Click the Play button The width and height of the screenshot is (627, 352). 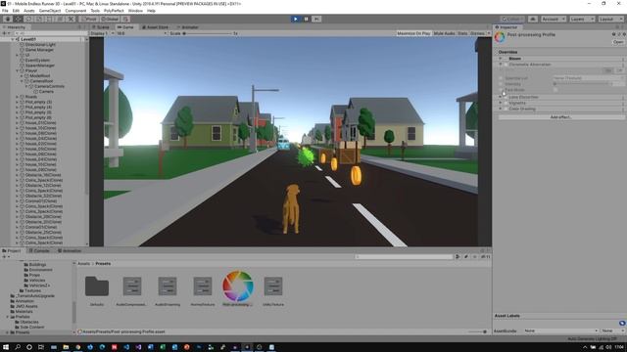[296, 19]
